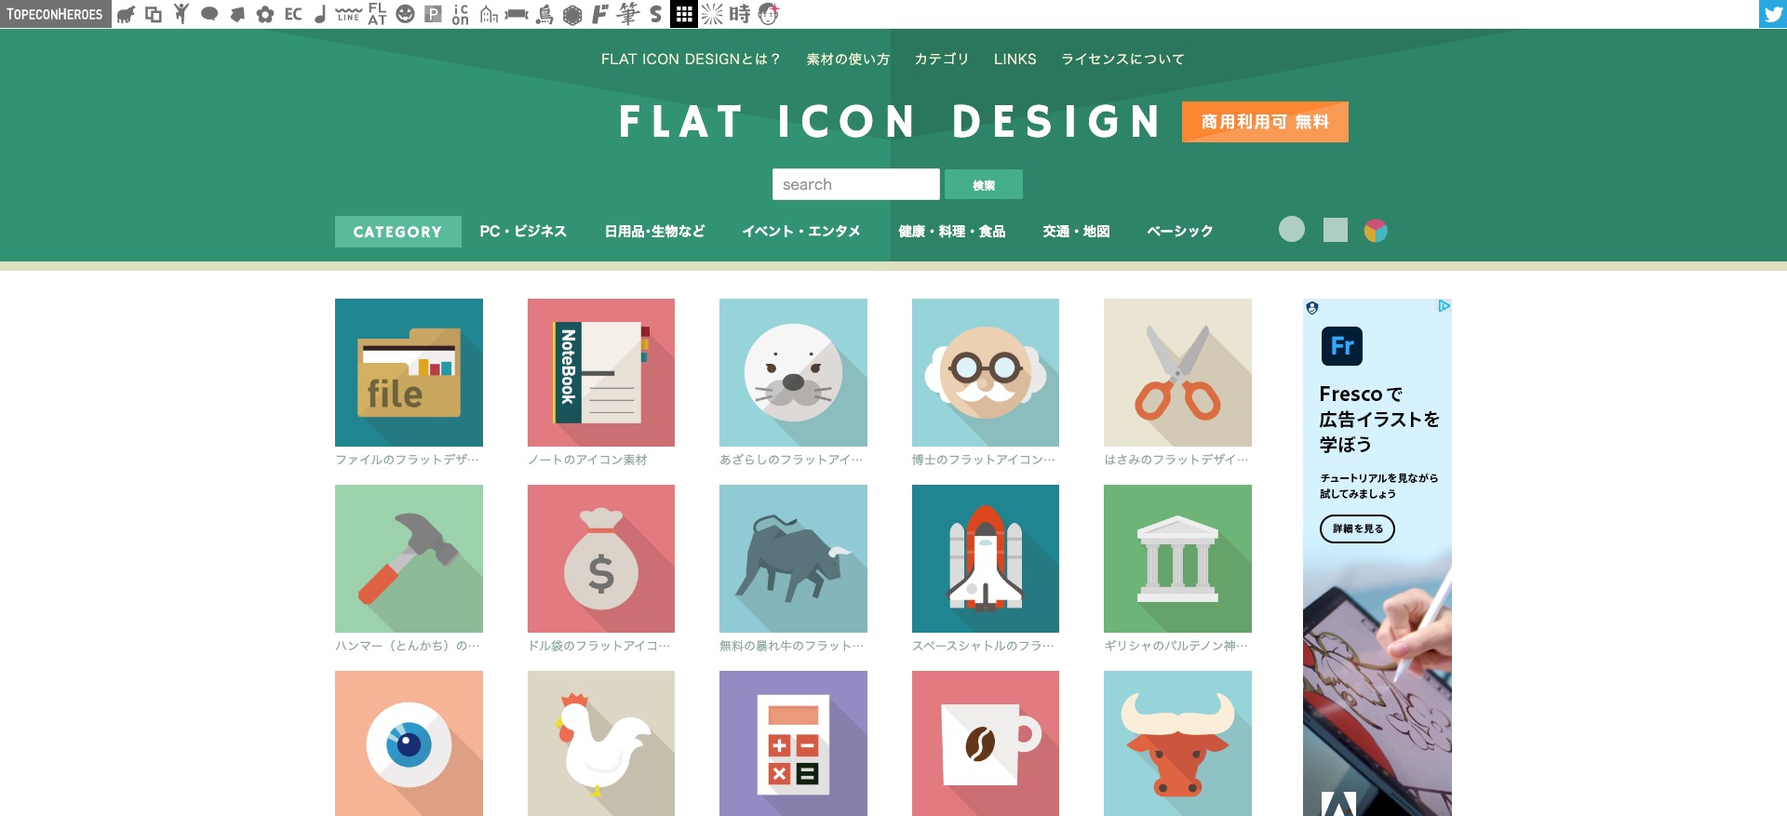Viewport: 1787px width, 816px height.
Task: Expand the PC・ビジネス category
Action: coord(523,232)
